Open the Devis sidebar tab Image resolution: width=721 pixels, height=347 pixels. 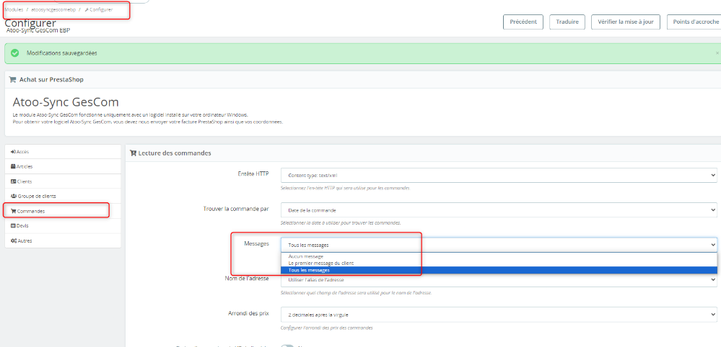click(63, 226)
